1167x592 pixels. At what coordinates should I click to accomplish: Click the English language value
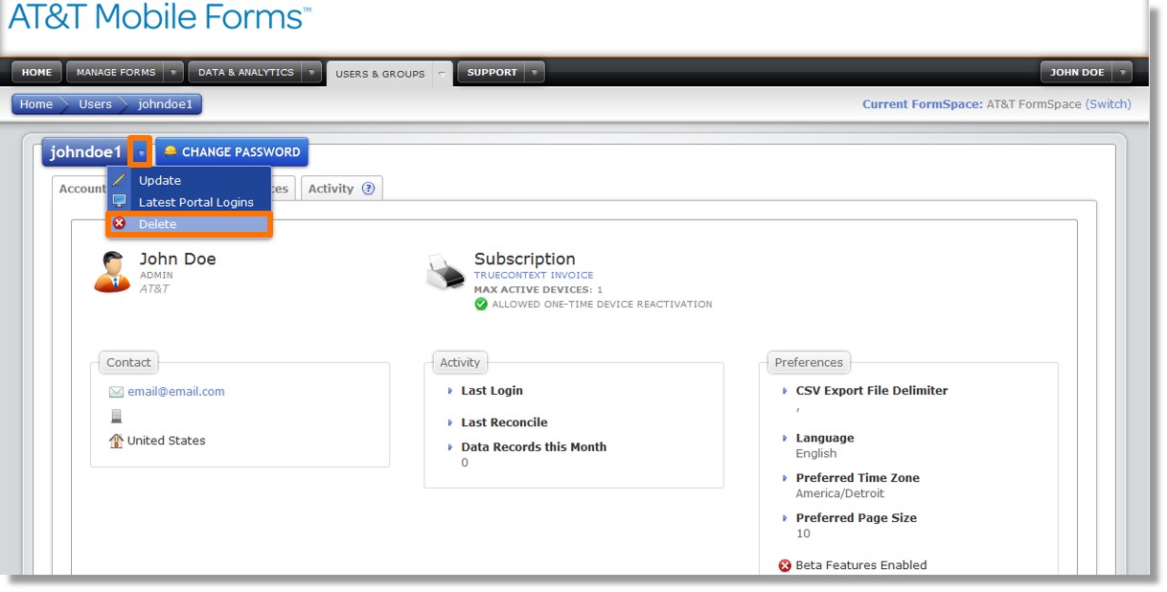816,454
